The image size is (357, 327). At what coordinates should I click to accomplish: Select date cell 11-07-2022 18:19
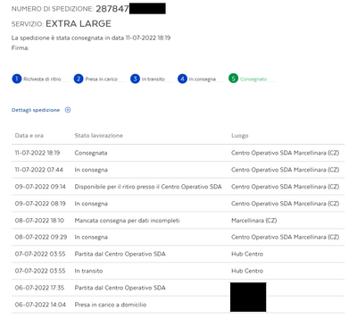pos(37,153)
